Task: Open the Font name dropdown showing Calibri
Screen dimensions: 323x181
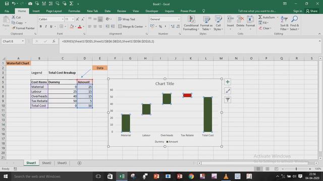Action: (63, 19)
